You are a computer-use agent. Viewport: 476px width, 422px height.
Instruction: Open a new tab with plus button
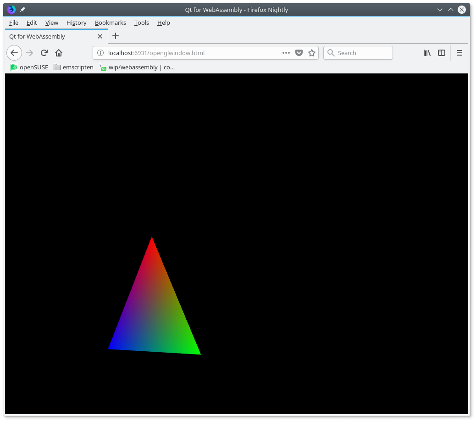(116, 36)
